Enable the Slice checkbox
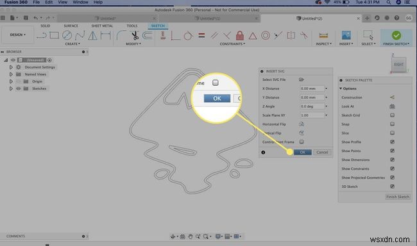 coord(392,133)
